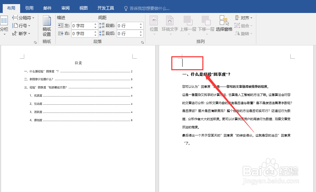Click the paragraph line starting 最后得出一个关于

tap(236, 135)
